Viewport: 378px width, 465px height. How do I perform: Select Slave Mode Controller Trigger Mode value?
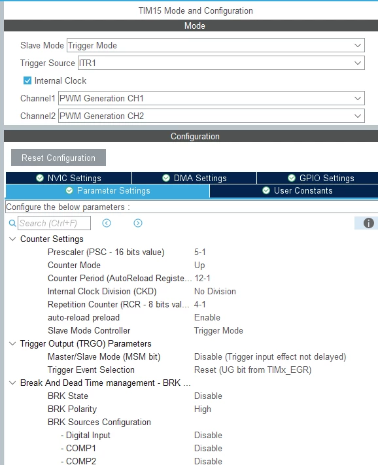tap(218, 330)
